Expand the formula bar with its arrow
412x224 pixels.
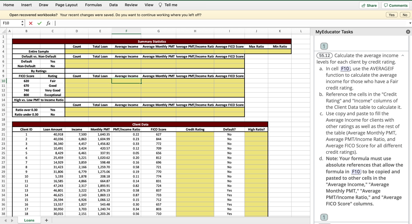(x=410, y=23)
